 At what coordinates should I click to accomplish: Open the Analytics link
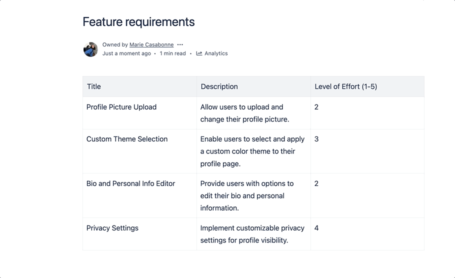coord(215,53)
